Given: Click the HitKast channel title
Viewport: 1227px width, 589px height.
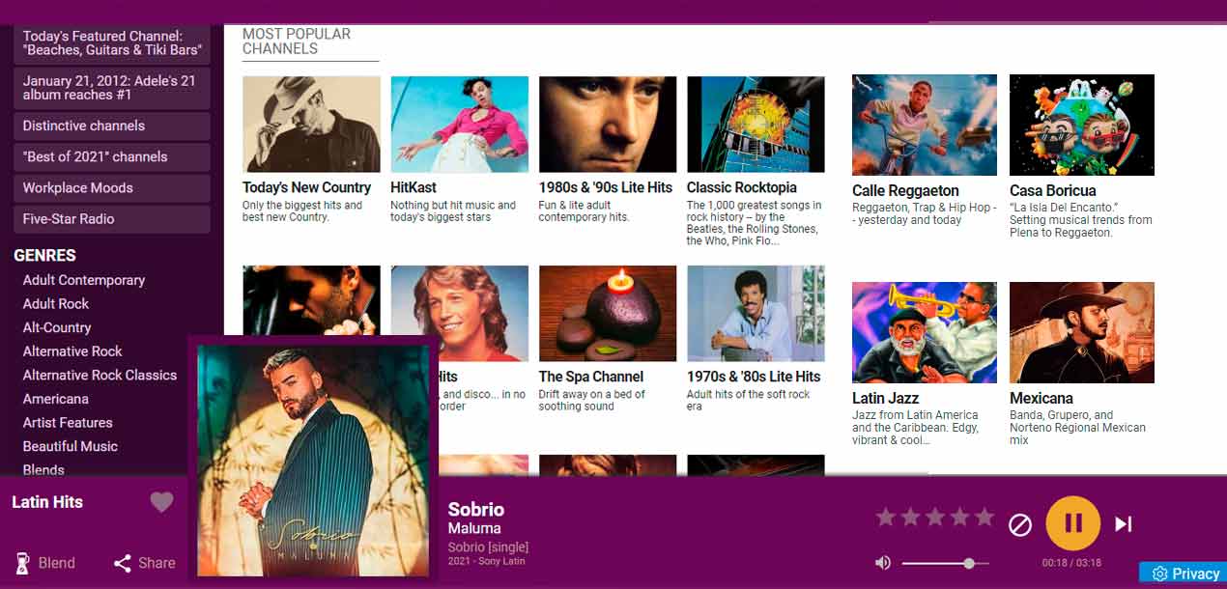Looking at the screenshot, I should (x=414, y=187).
